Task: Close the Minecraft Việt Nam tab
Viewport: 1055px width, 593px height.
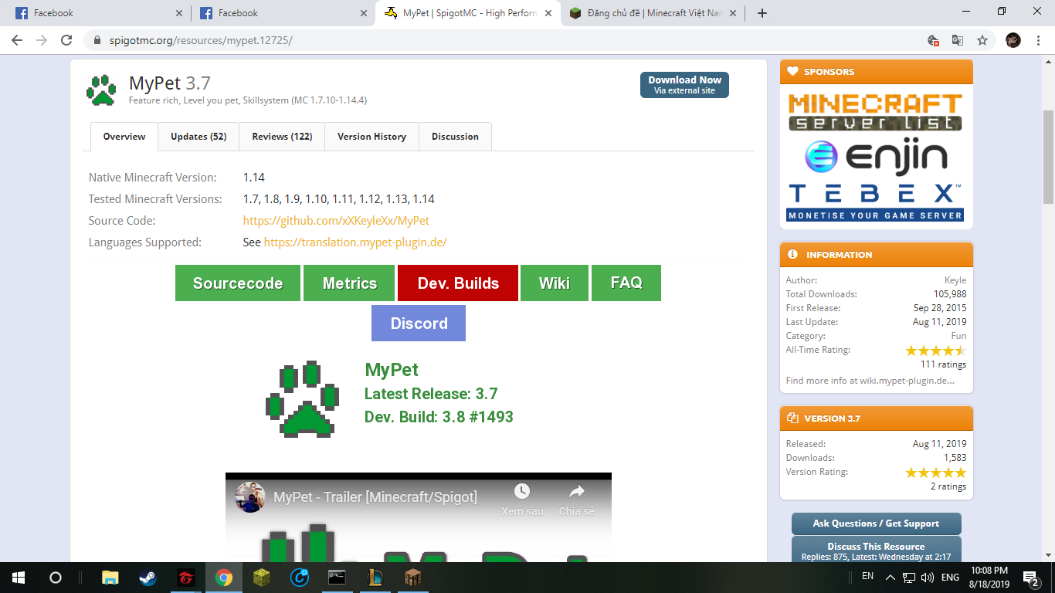Action: (x=733, y=13)
